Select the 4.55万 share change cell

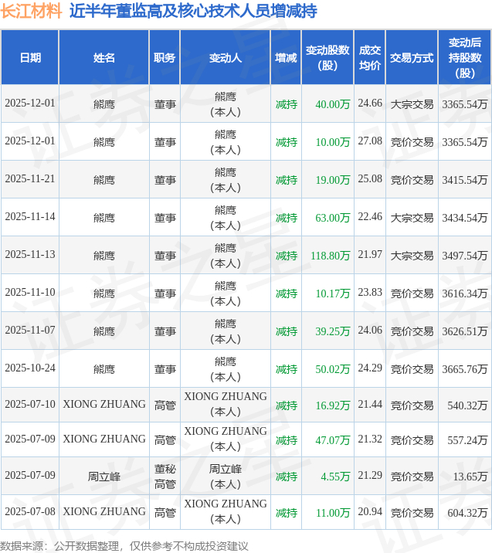327,477
